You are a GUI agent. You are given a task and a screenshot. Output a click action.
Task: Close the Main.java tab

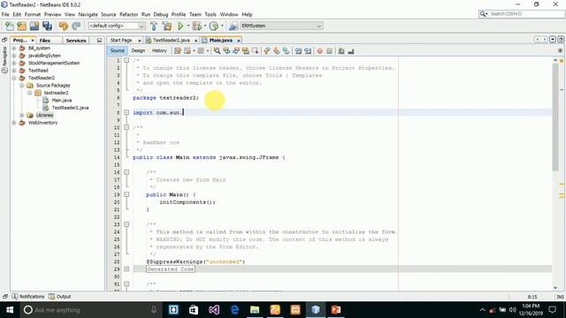pos(239,41)
